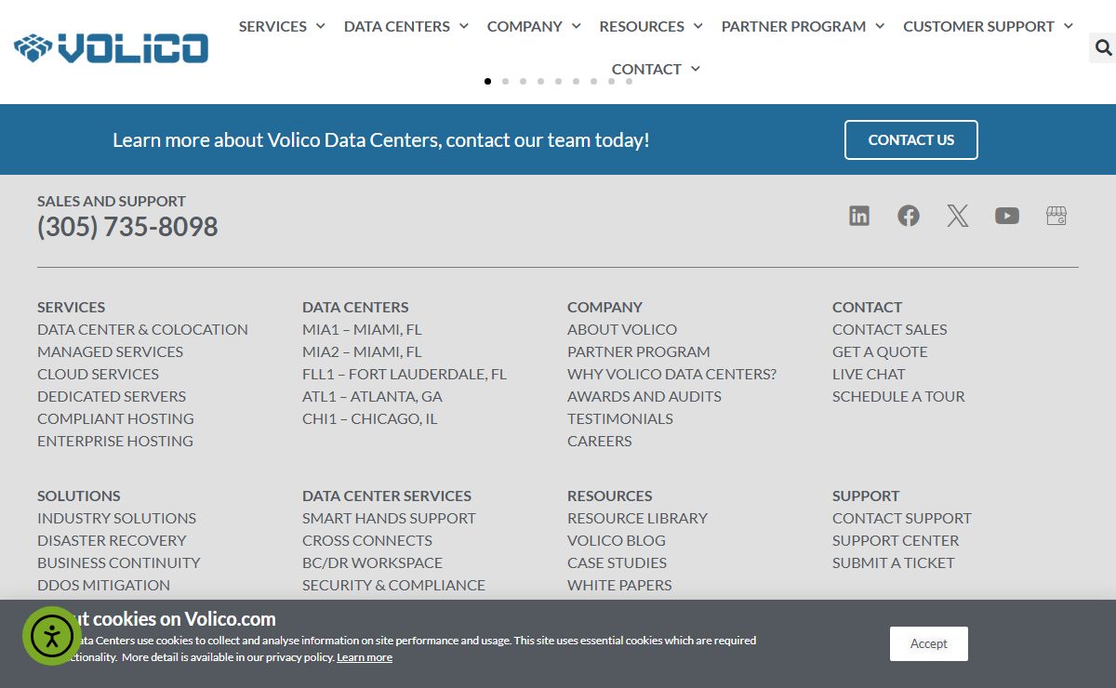This screenshot has height=688, width=1116.
Task: Expand the Data Centers dropdown menu
Action: click(x=406, y=26)
